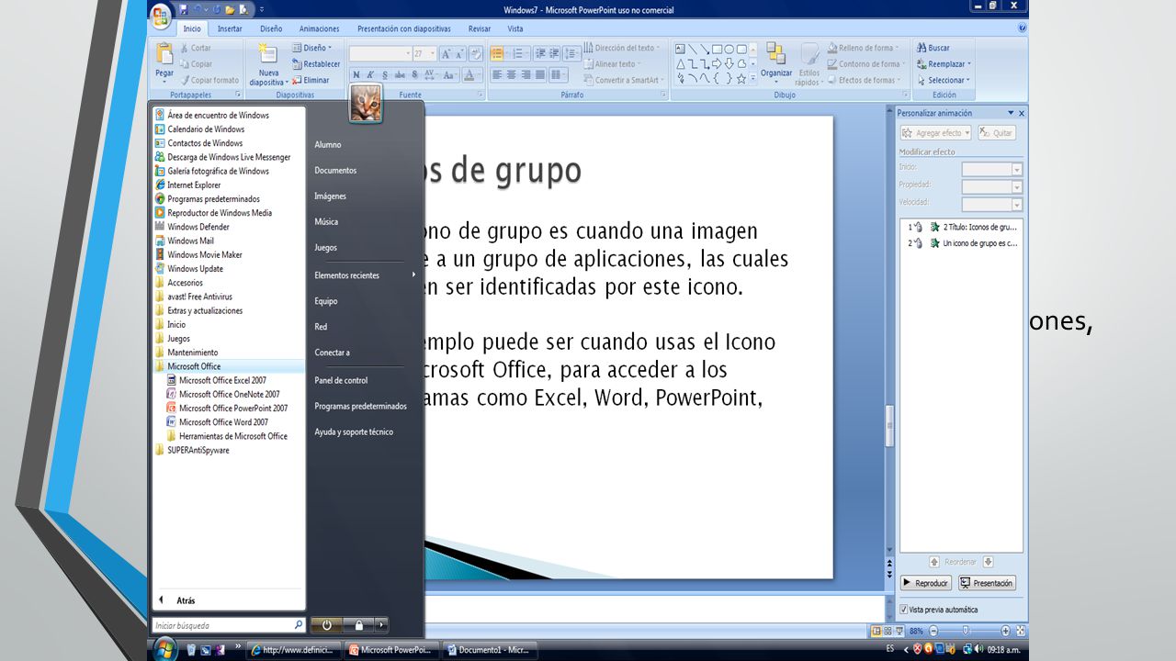Image resolution: width=1176 pixels, height=661 pixels.
Task: Open Reemplazar dropdown
Action: coord(944,64)
